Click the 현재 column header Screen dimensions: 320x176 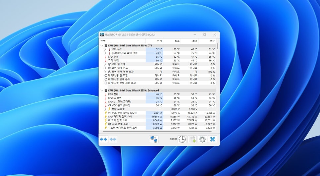pos(159,41)
